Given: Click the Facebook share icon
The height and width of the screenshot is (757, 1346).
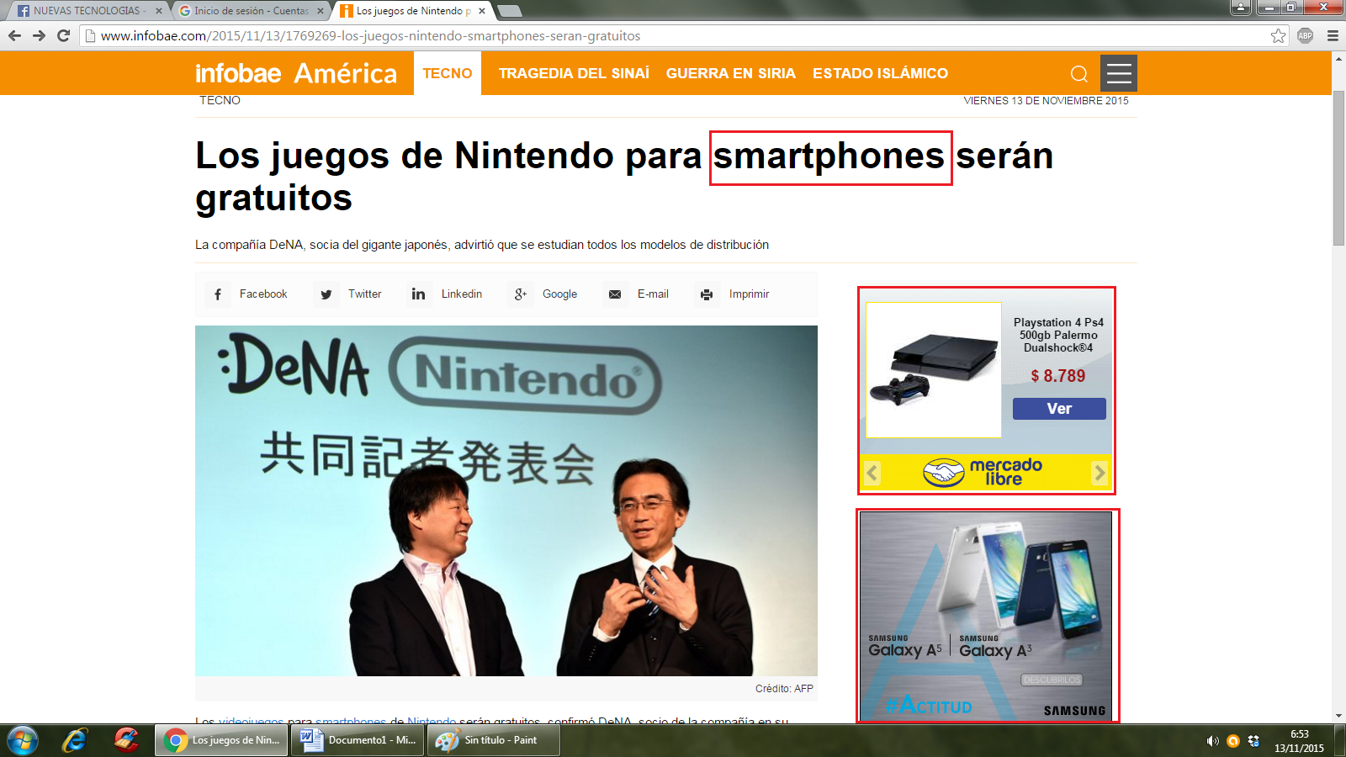Looking at the screenshot, I should (218, 294).
